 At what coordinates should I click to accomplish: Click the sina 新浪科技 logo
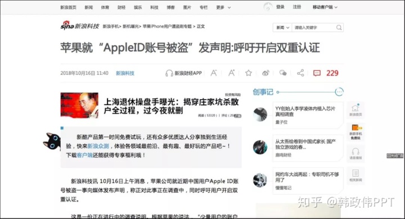tap(80, 25)
